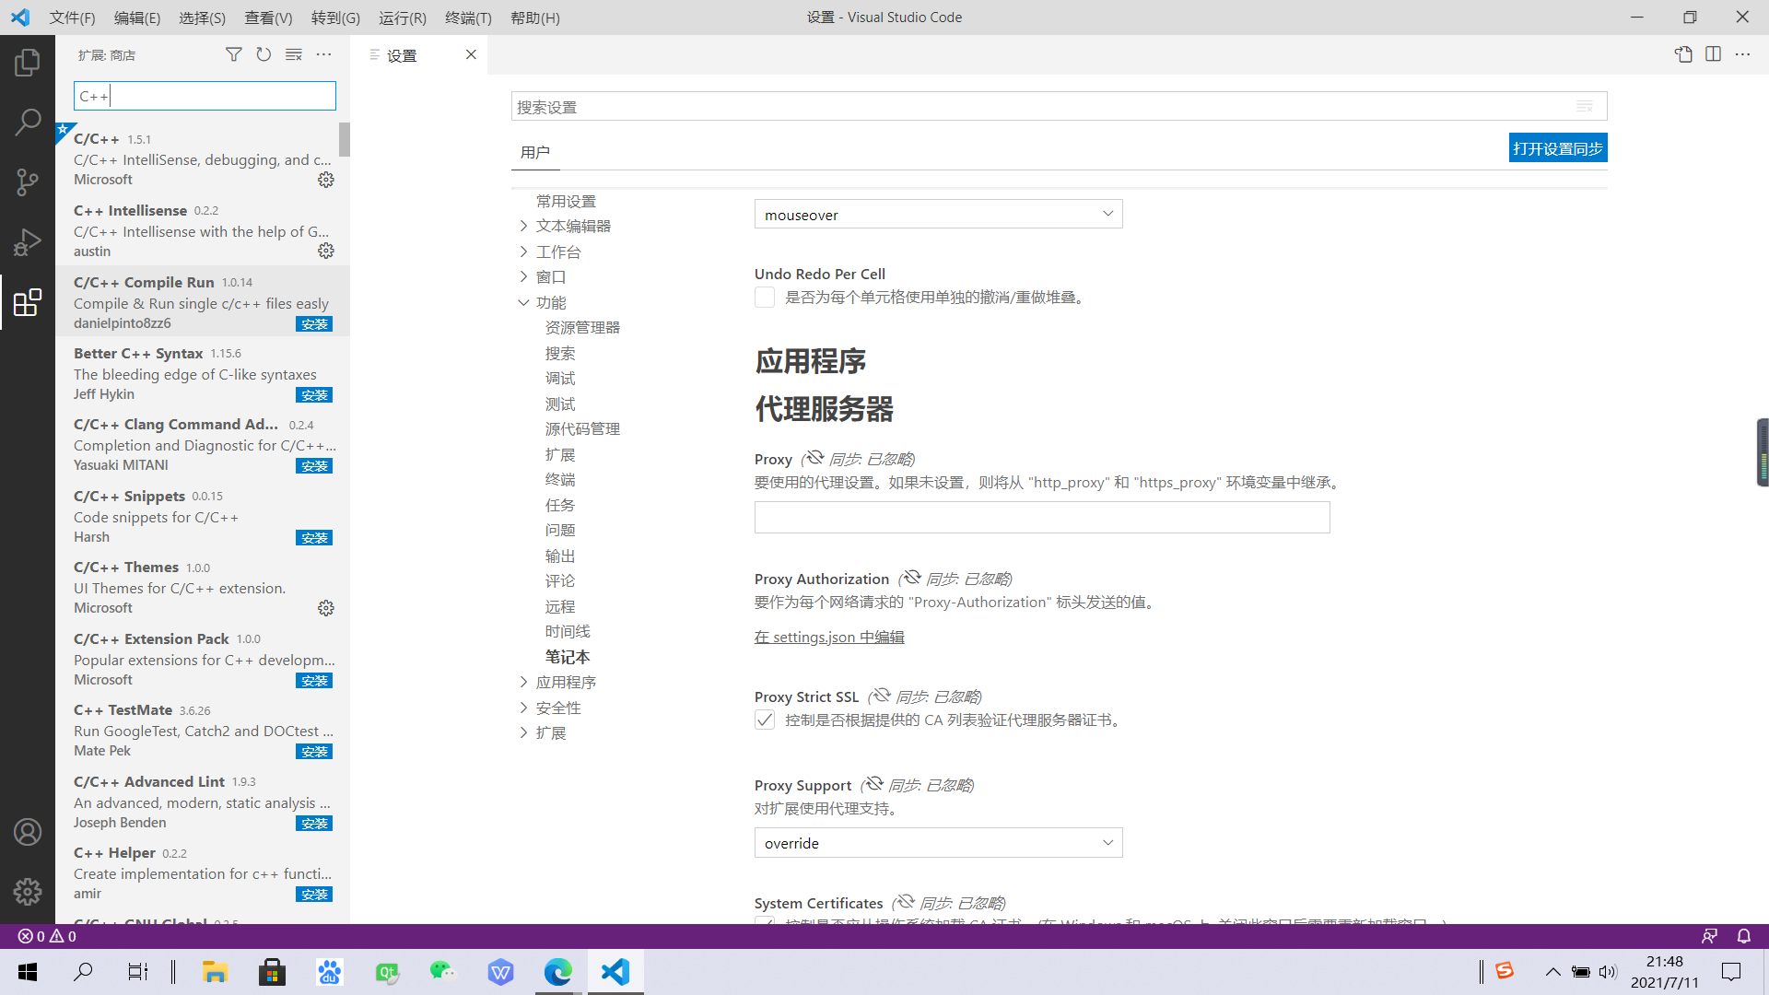The image size is (1769, 995).
Task: Switch to the 设置 editor tab
Action: point(403,54)
